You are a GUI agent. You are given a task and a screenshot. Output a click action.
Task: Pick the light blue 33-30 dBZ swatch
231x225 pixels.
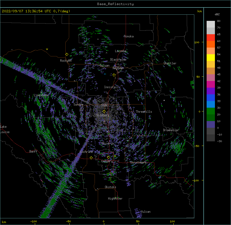(x=211, y=104)
